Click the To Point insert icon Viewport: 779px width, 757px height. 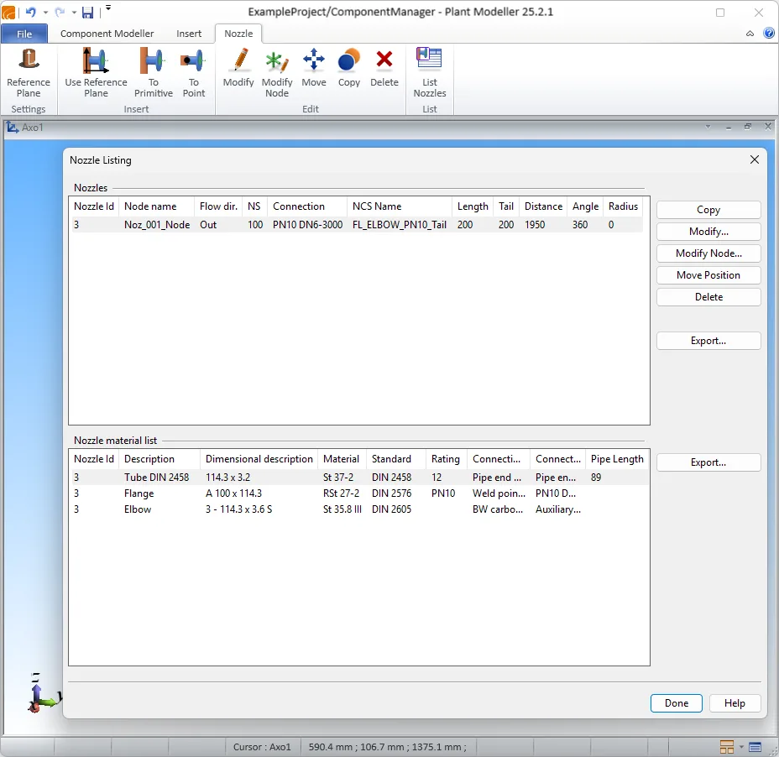coord(193,62)
